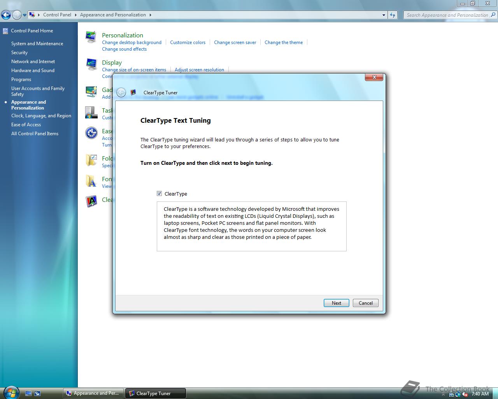This screenshot has width=498, height=399.
Task: Click the ClearType Tuner category icon
Action: pos(91,201)
